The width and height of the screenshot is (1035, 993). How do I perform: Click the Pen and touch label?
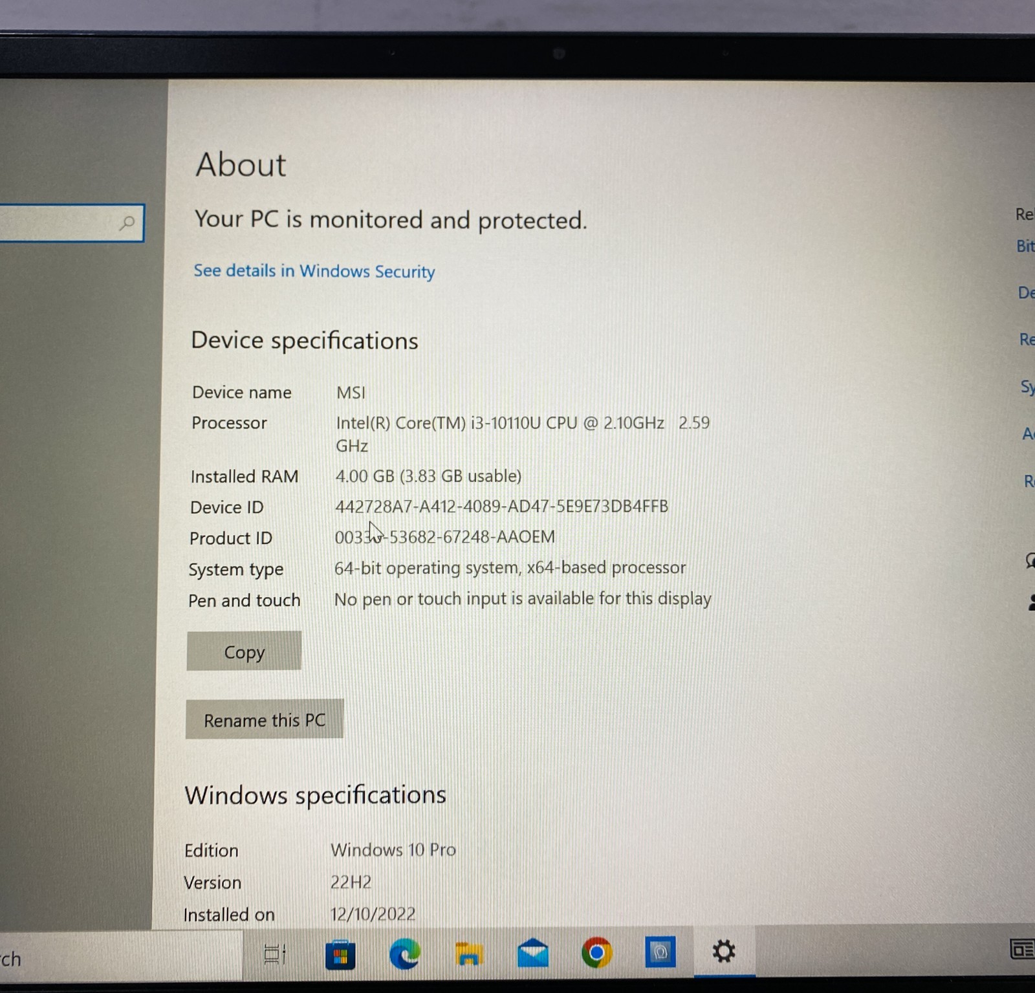click(244, 601)
